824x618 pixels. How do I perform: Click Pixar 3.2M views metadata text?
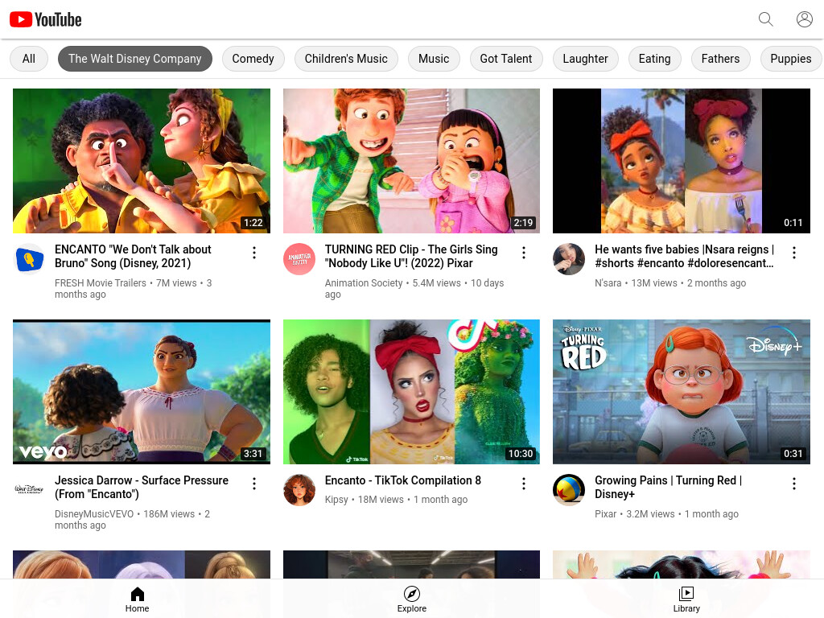(x=666, y=514)
